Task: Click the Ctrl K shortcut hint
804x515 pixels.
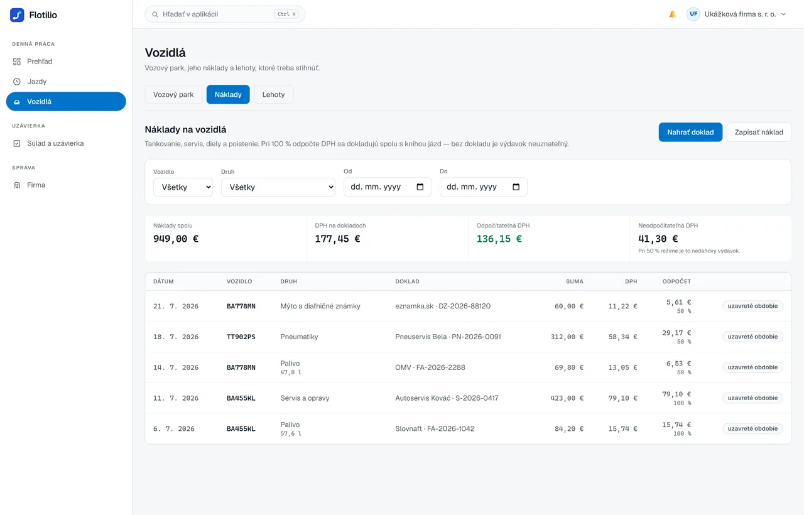Action: point(287,14)
